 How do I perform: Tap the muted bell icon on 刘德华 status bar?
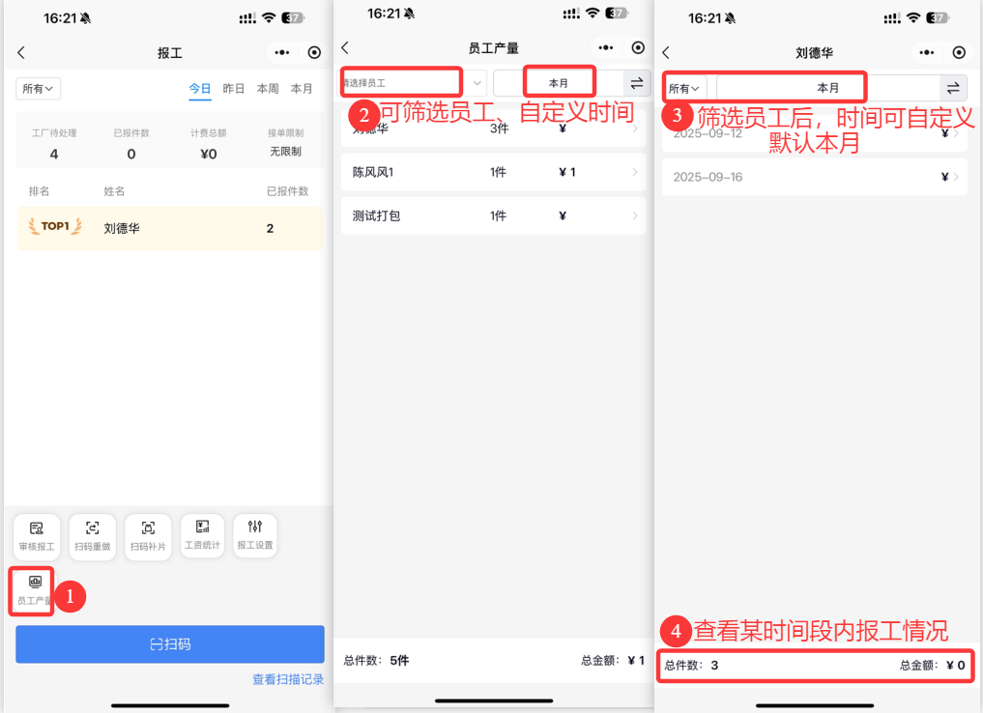tap(730, 18)
